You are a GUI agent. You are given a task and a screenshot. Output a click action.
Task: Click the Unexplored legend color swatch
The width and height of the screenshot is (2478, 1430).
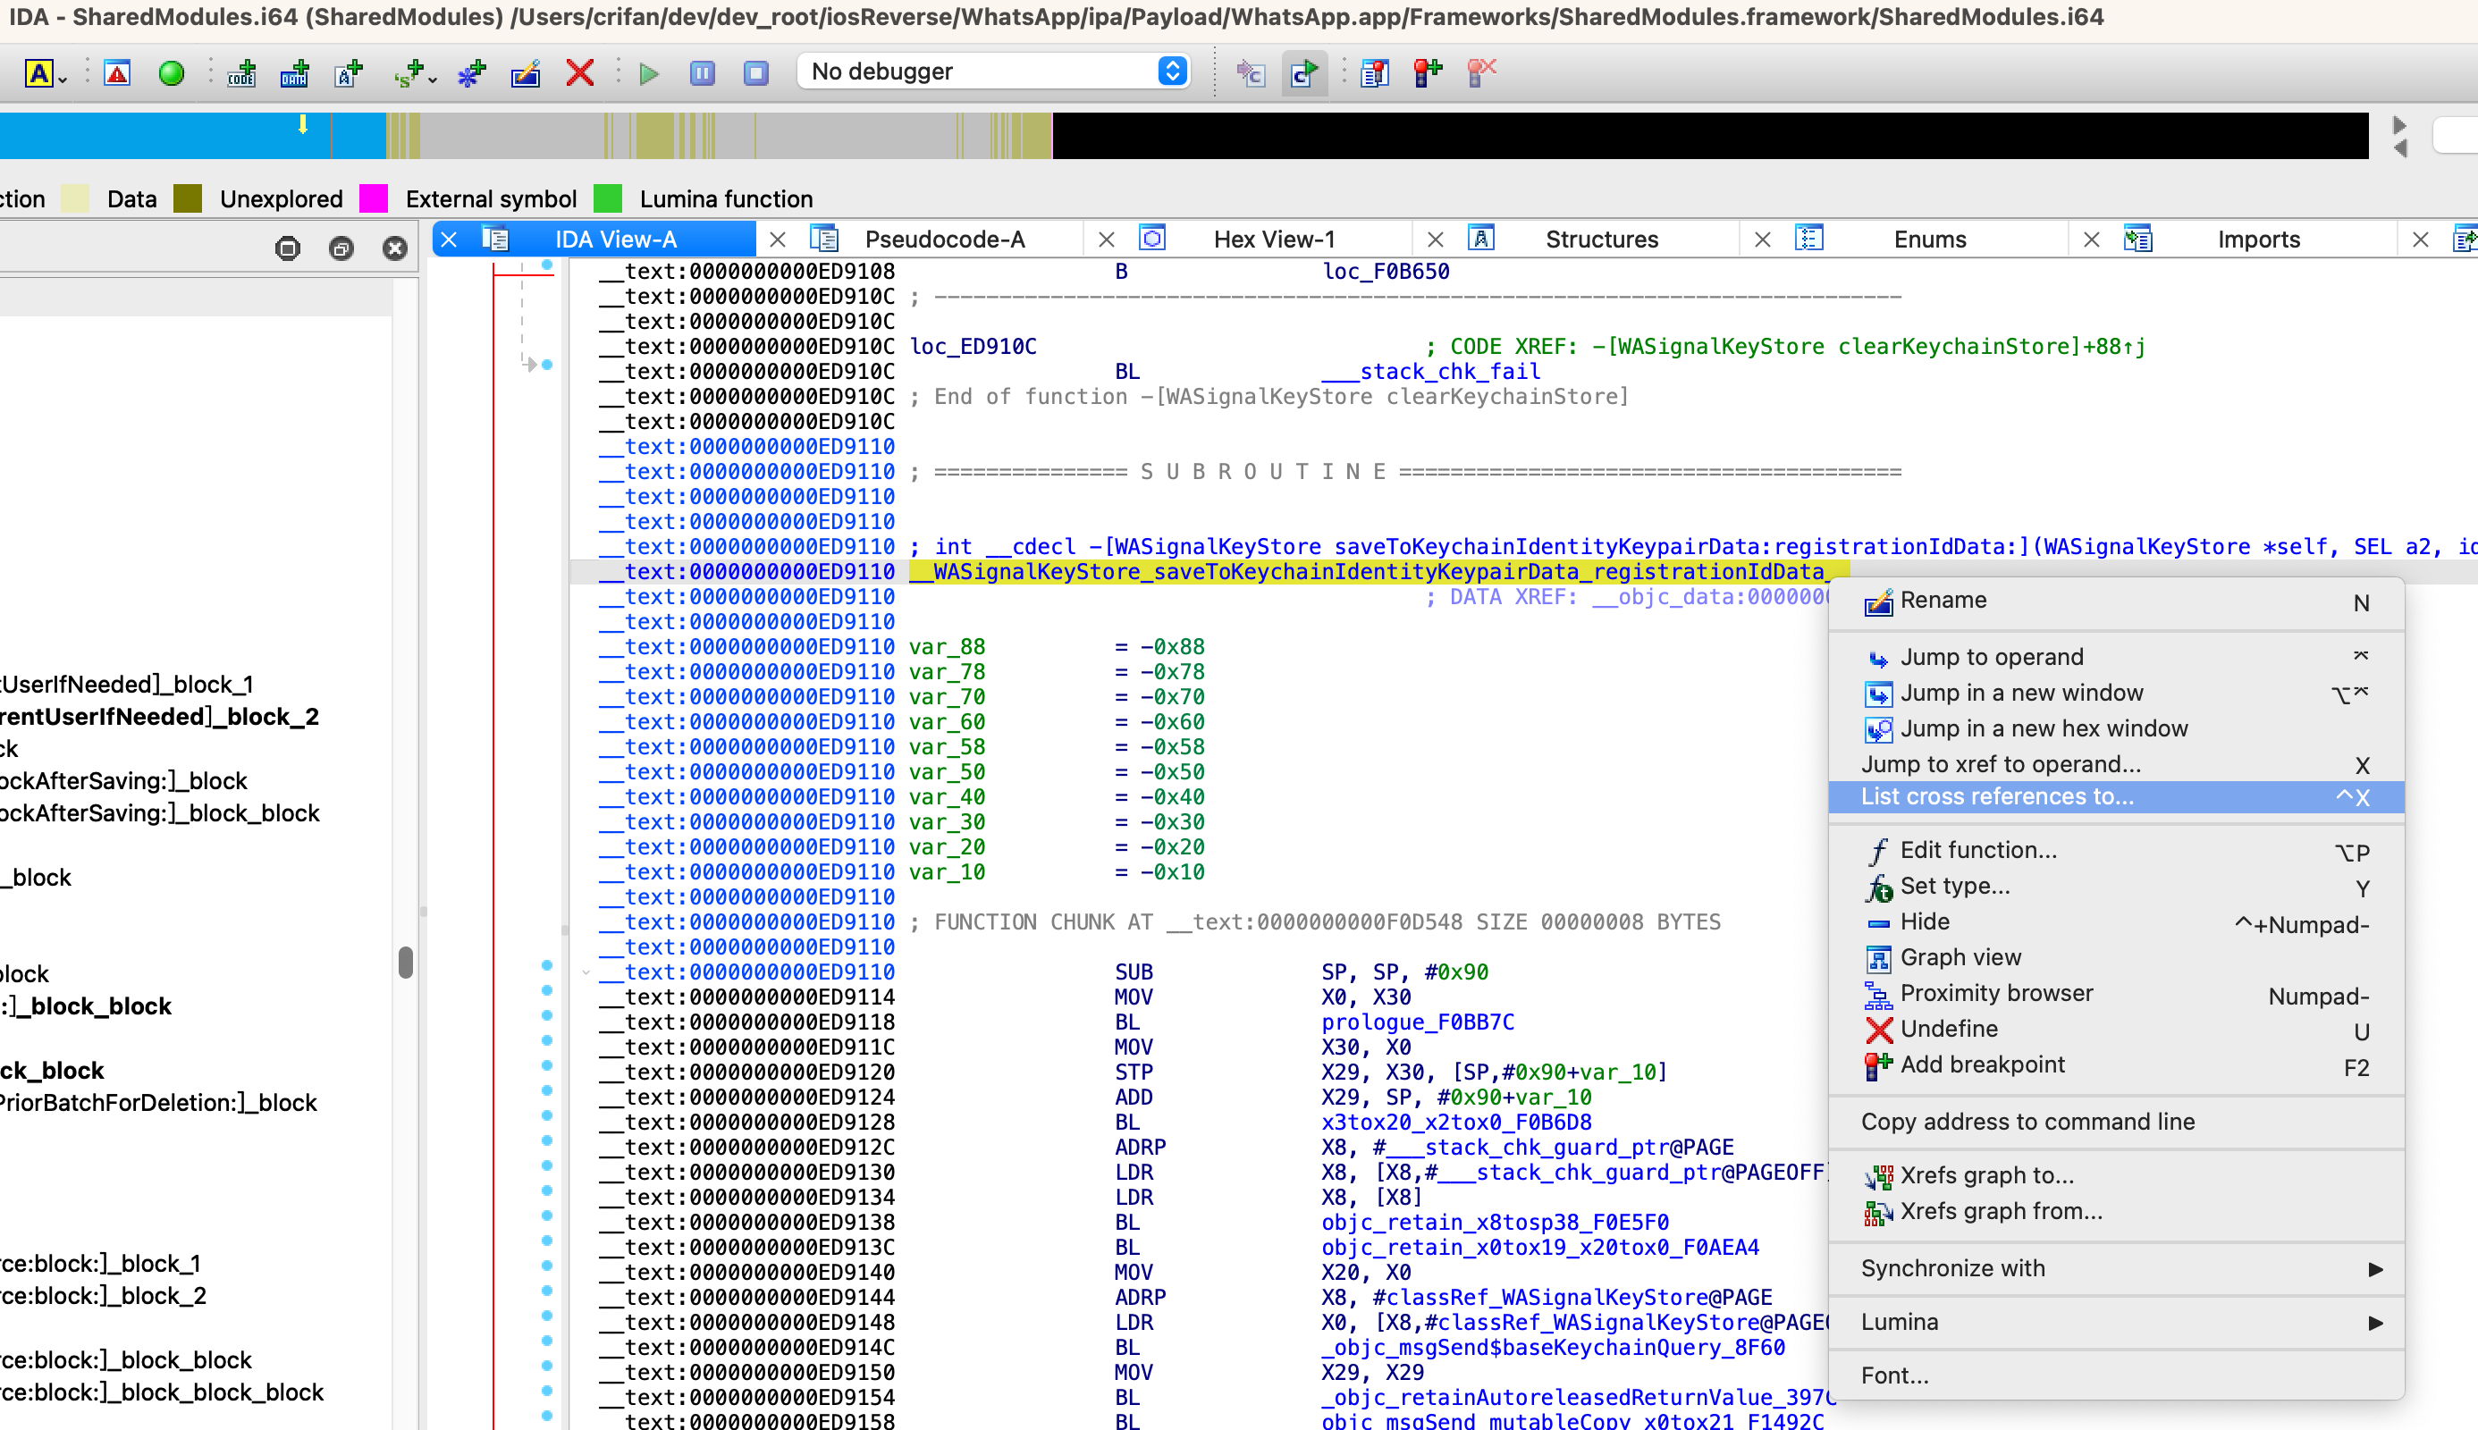pos(188,198)
